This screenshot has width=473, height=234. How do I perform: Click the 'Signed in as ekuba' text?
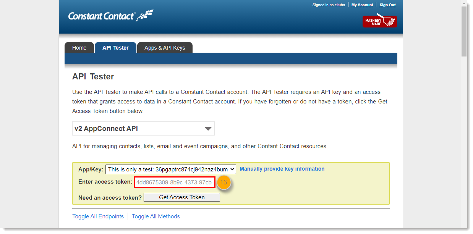[x=329, y=5]
